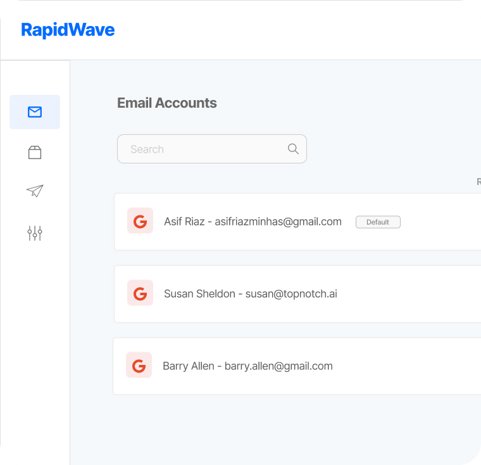Click the RapidWave logo
The height and width of the screenshot is (465, 481).
[68, 30]
